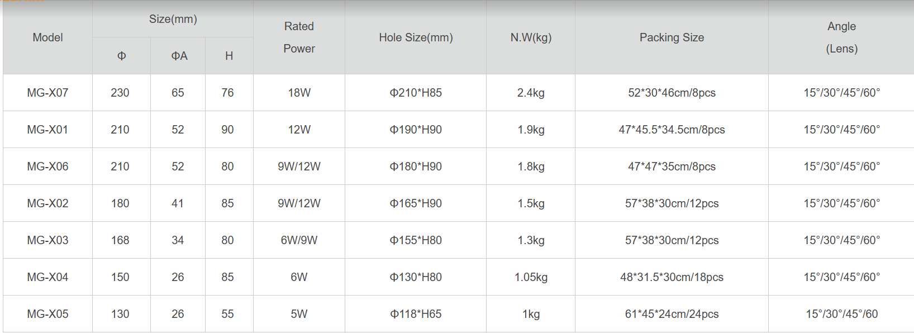Select the MG-X01 model cell

pyautogui.click(x=47, y=130)
